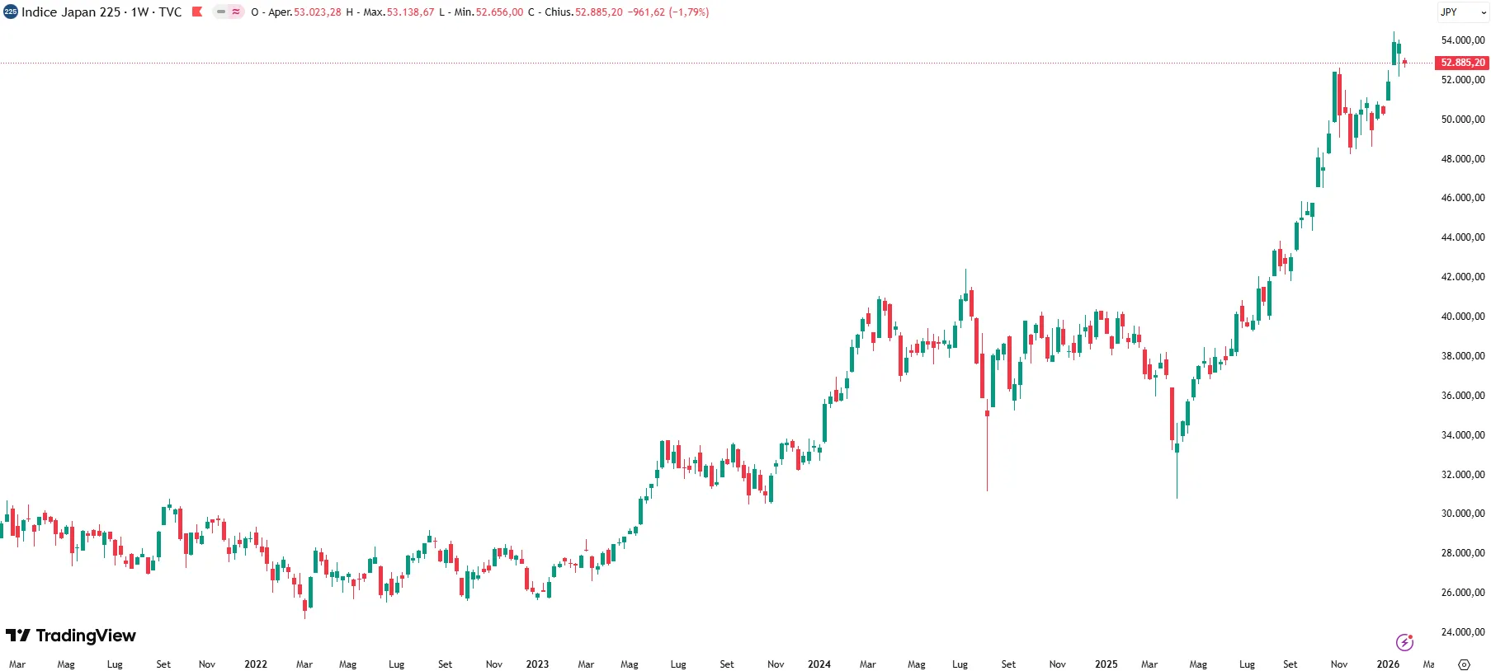Click the 40.000,00 price axis label
The height and width of the screenshot is (671, 1491).
coord(1463,317)
